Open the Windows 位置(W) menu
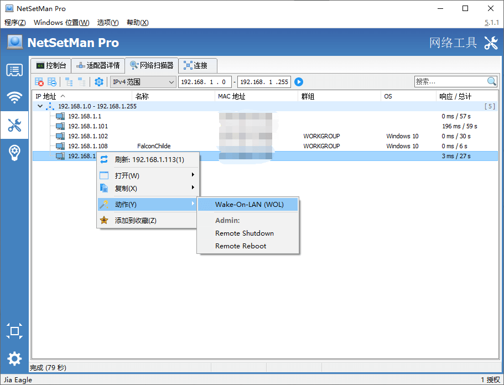Viewport: 504px width, 385px height. point(61,23)
